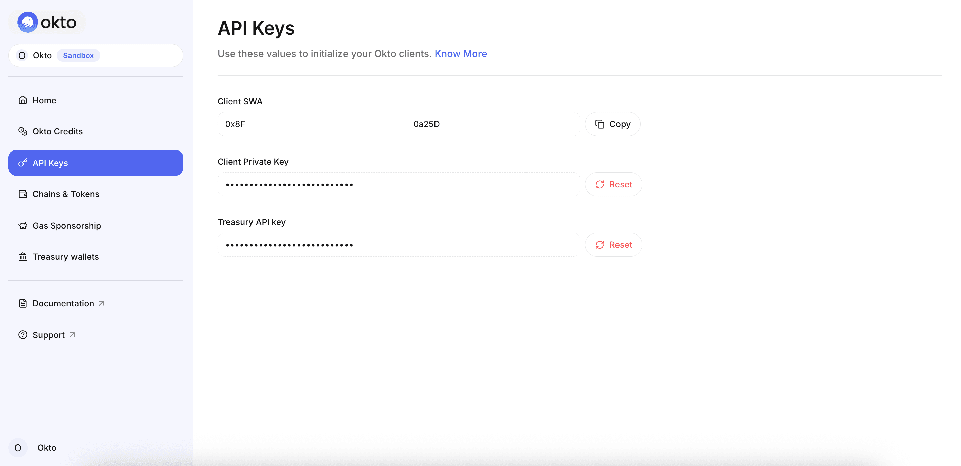This screenshot has width=961, height=466.
Task: Click the 0a25D address suffix text
Action: [426, 124]
